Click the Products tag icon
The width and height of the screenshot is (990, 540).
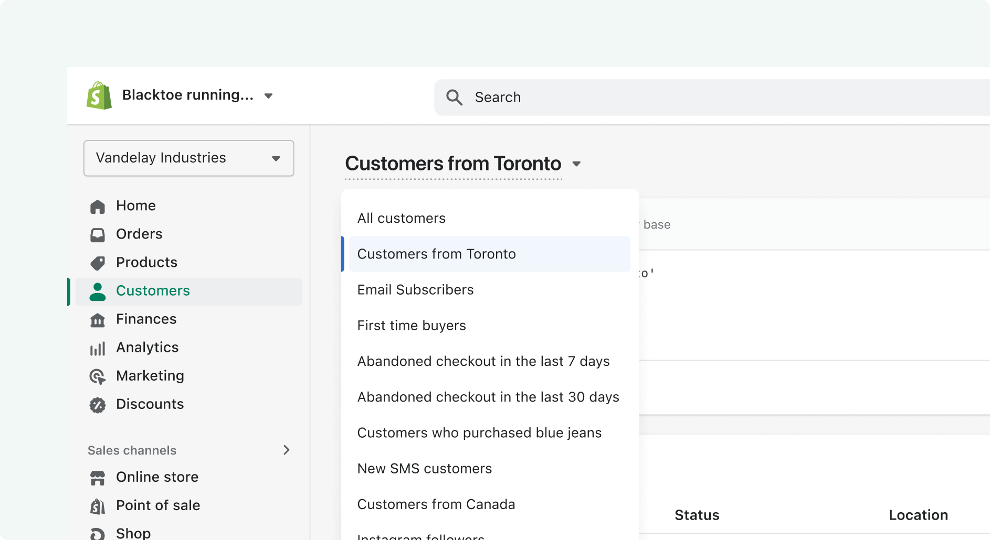[98, 263]
